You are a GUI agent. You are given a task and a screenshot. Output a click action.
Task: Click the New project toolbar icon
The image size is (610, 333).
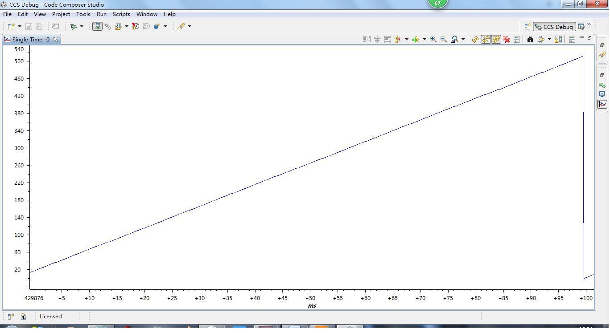pos(11,27)
